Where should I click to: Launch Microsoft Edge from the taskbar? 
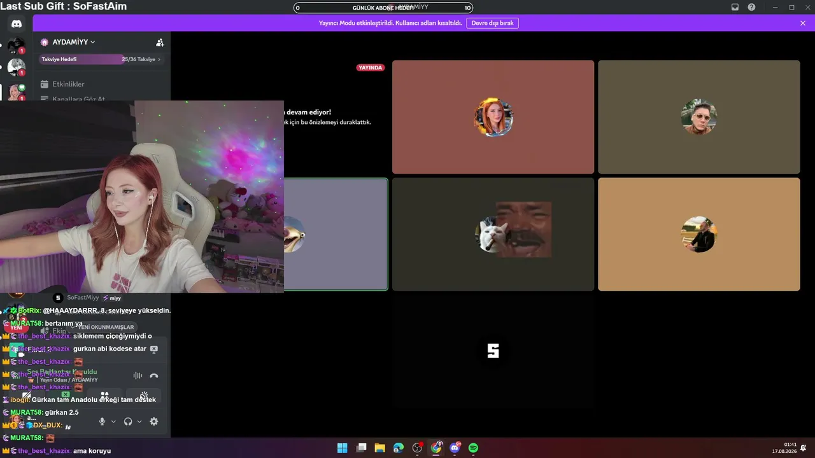point(399,448)
